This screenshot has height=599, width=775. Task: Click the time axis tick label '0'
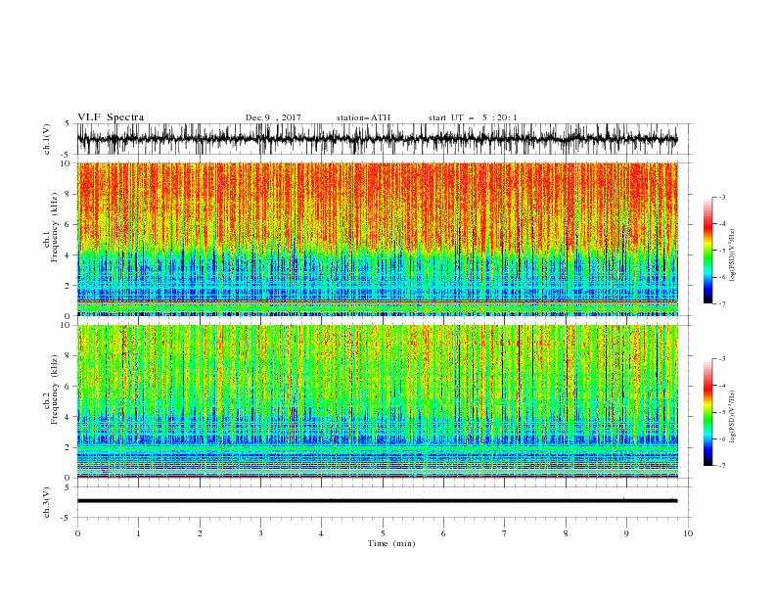(77, 533)
